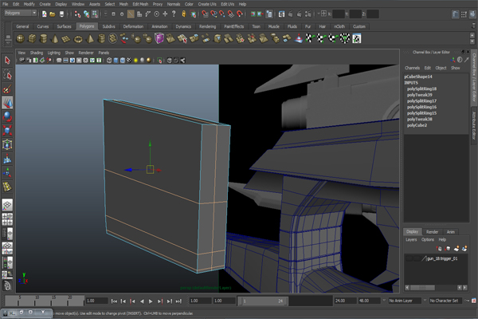Click the lock selection padlock icon
478x319 pixels.
(183, 14)
